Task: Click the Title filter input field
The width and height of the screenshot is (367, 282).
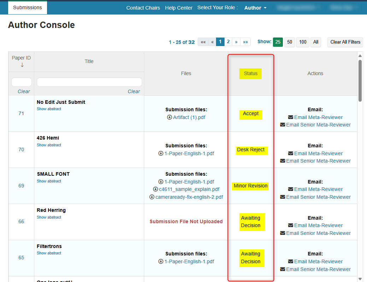Action: click(x=89, y=82)
